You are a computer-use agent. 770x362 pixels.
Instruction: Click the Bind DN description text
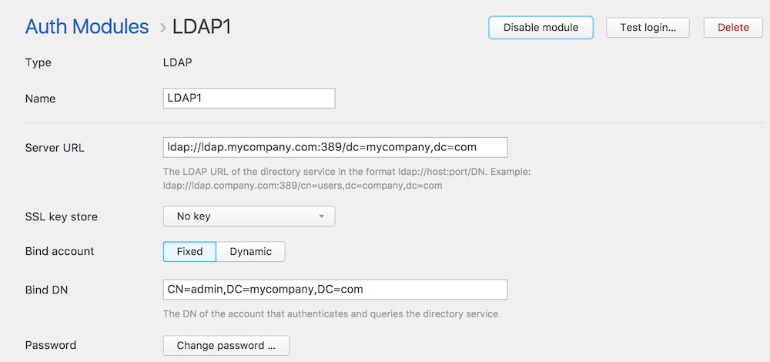tap(330, 314)
